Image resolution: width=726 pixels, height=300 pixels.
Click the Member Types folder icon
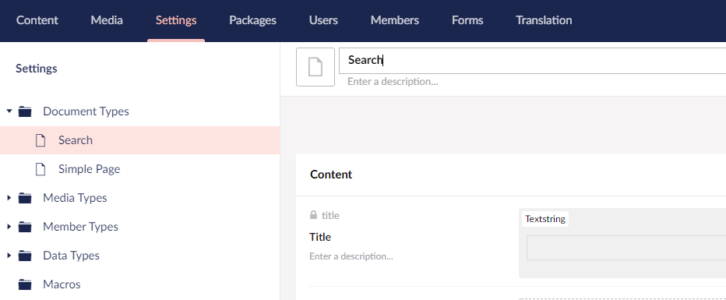[25, 227]
